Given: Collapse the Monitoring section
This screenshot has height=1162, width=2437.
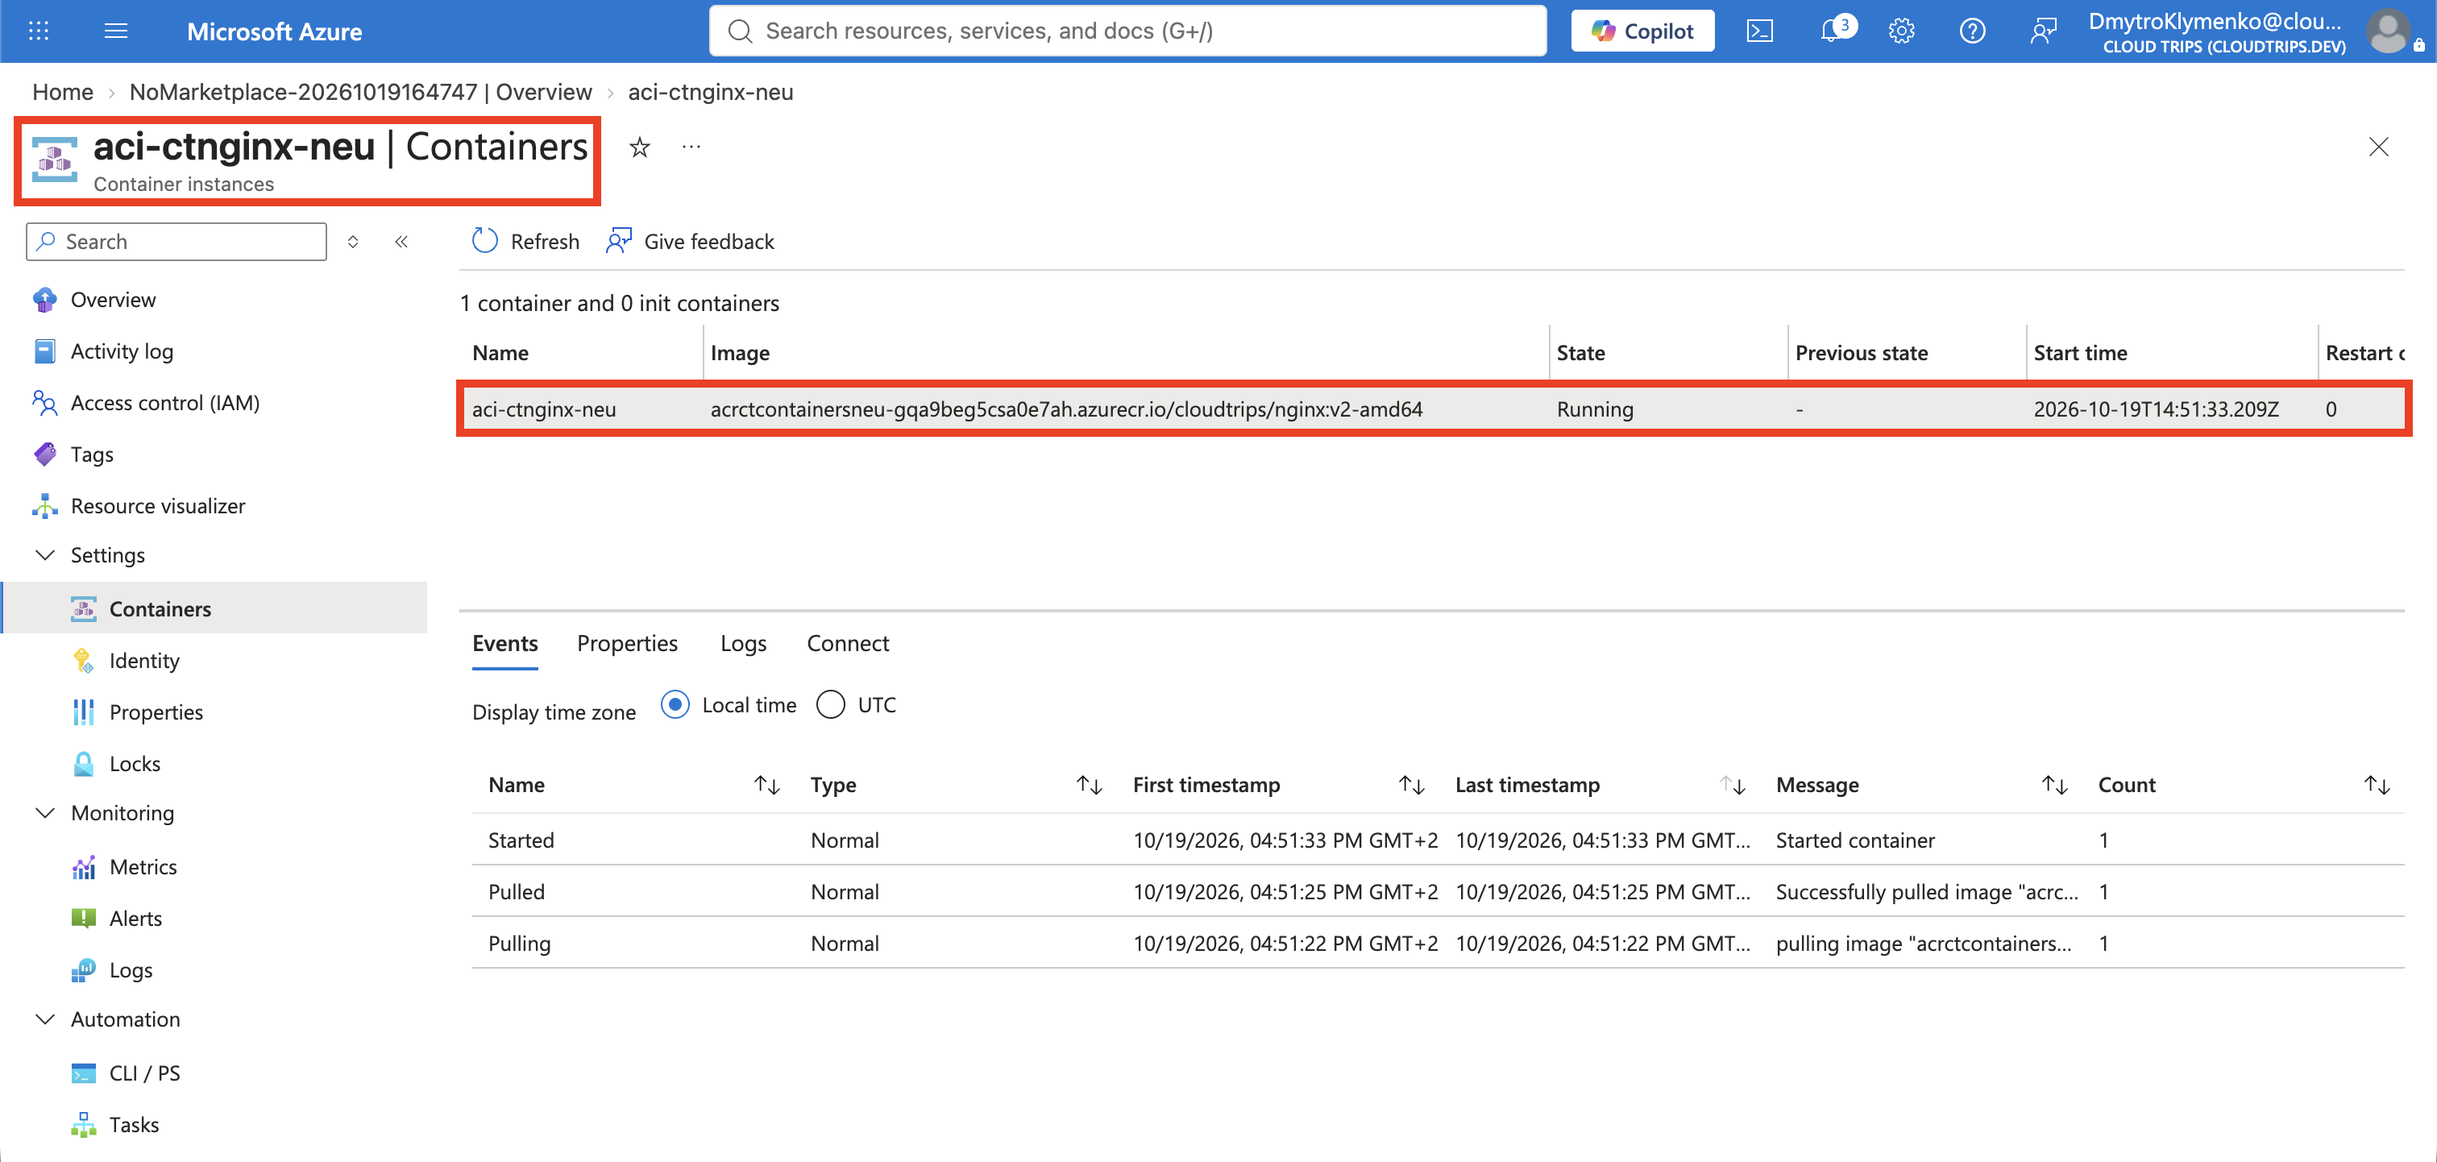Looking at the screenshot, I should pyautogui.click(x=44, y=813).
